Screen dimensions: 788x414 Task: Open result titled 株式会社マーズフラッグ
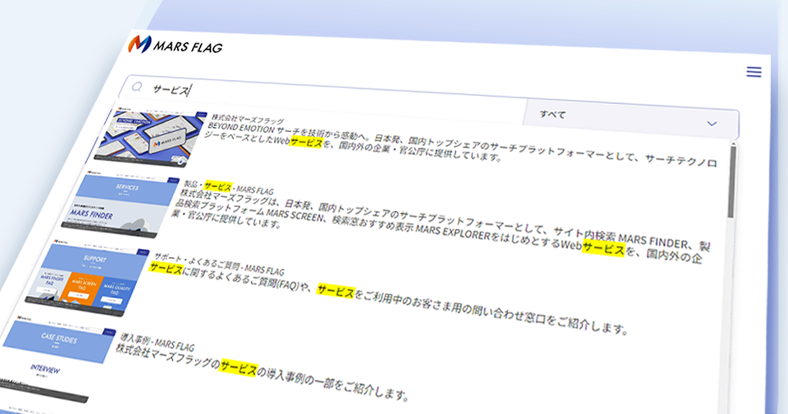(x=247, y=121)
